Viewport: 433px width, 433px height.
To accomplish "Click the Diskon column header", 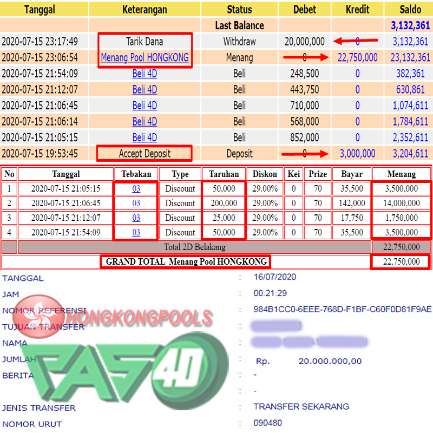I will [x=265, y=174].
